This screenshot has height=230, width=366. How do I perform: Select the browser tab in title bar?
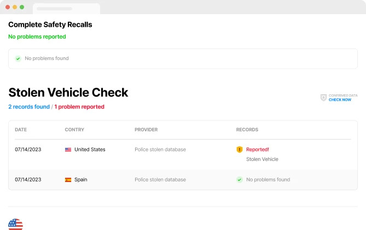tap(66, 9)
